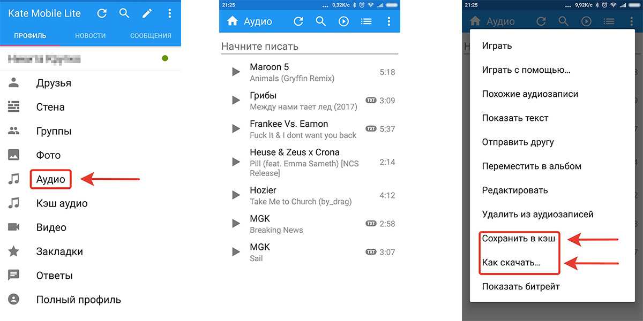This screenshot has height=321, width=643.
Task: Refresh the audio list in middle Аудио screen
Action: pos(298,21)
